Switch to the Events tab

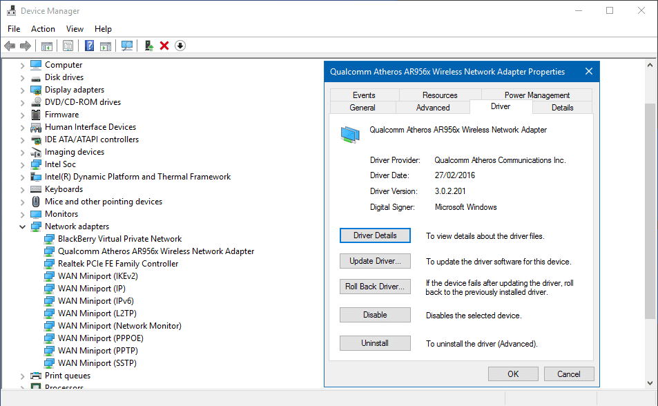coord(364,95)
